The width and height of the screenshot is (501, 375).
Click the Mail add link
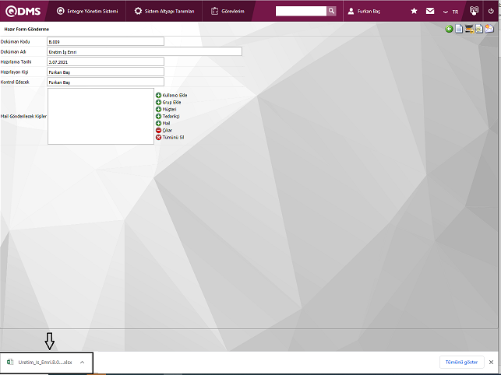(166, 123)
